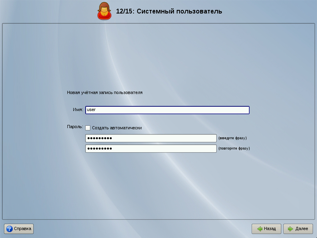
Task: Click the Создать автоматически label text
Action: [x=117, y=128]
